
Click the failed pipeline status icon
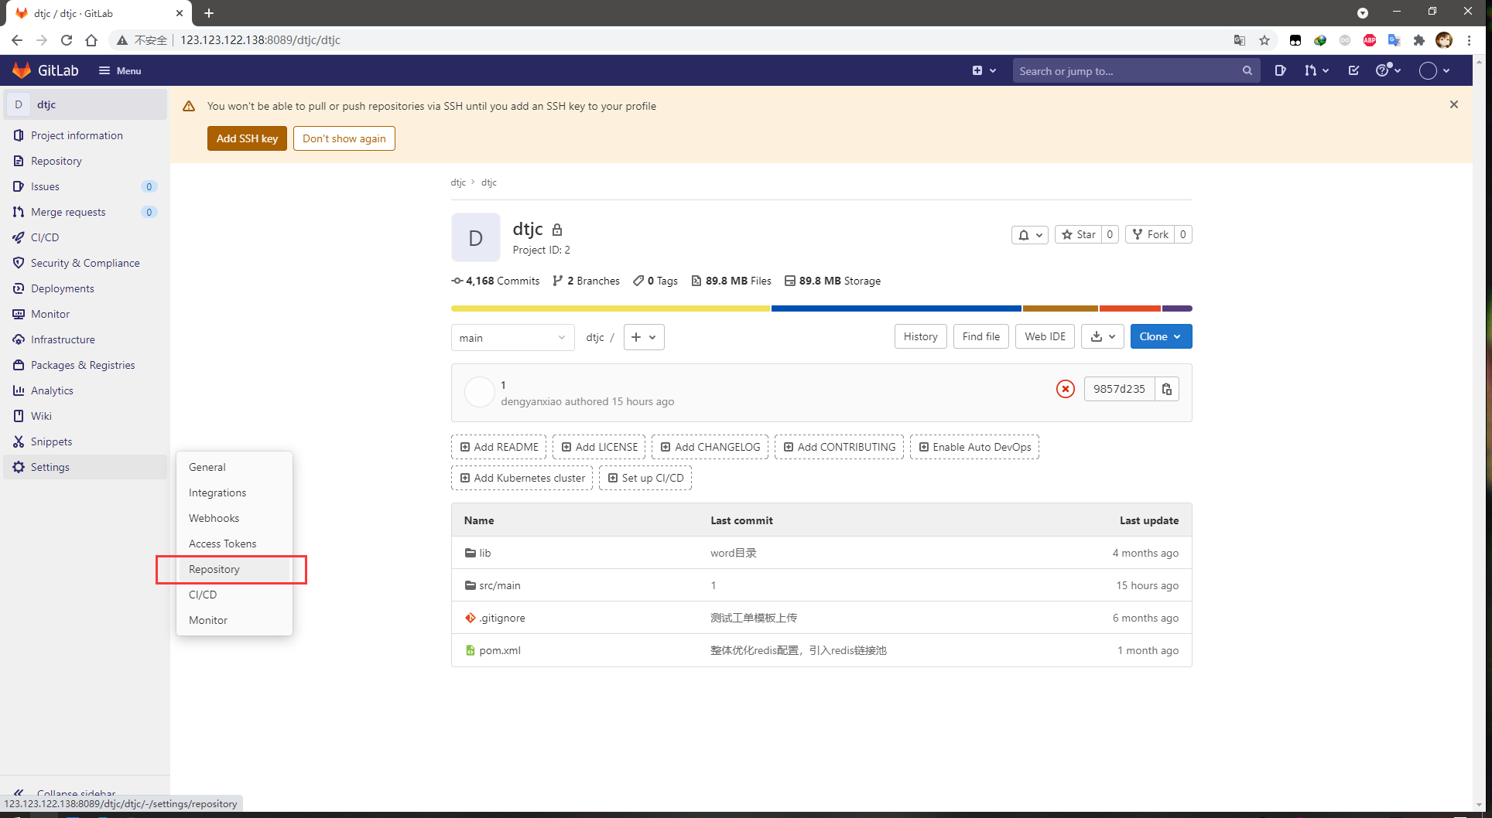1066,389
